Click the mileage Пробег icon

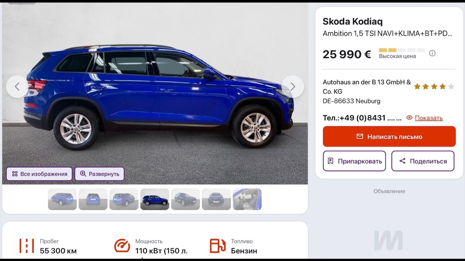(27, 246)
